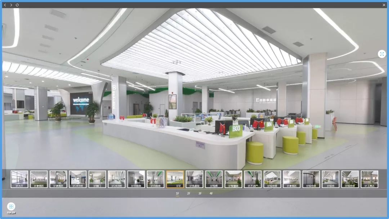Select the 1F侧门 scene thumbnail
This screenshot has height=219, width=389.
coord(97,179)
